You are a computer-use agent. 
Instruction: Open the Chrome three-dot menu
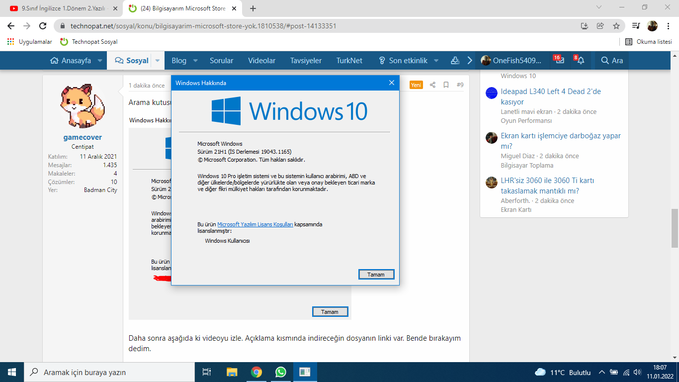pos(668,26)
